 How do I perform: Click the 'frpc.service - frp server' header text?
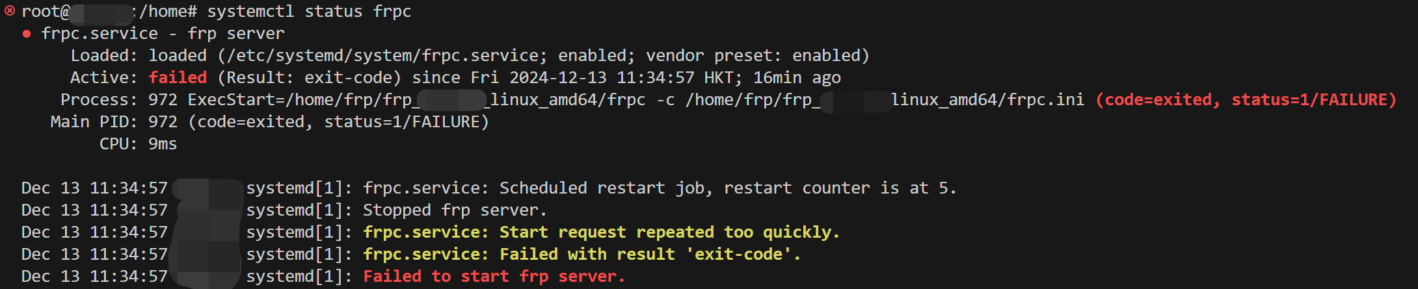[163, 34]
